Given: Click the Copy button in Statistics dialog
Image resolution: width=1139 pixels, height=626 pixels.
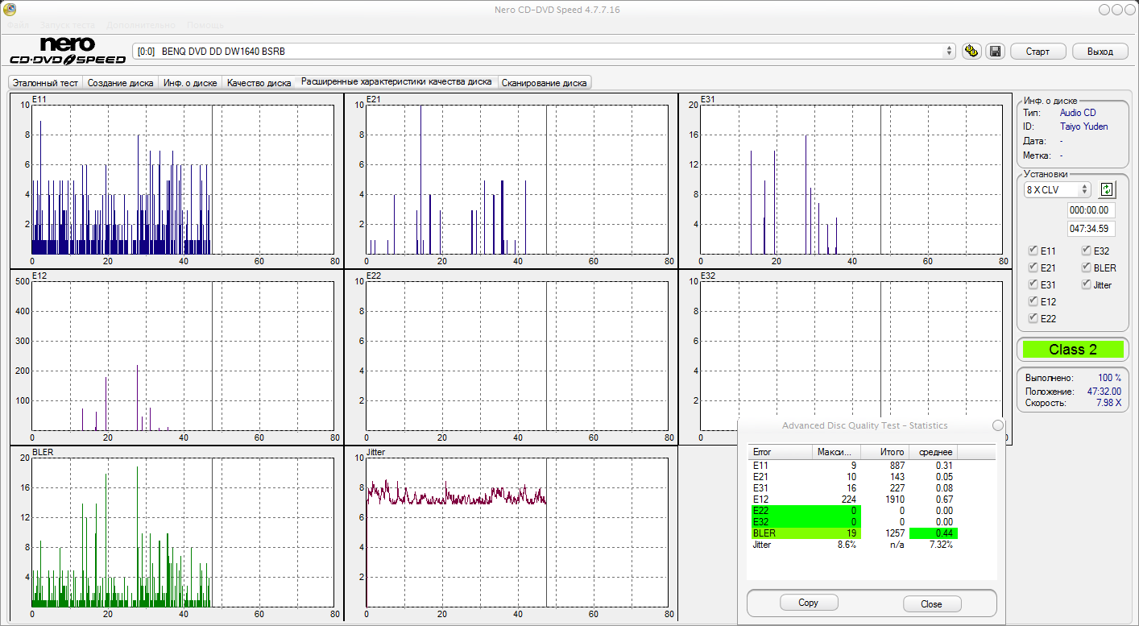Looking at the screenshot, I should (808, 603).
